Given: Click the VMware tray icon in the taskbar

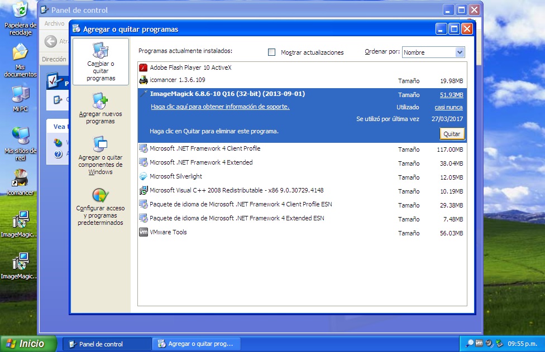Looking at the screenshot, I should (x=479, y=343).
